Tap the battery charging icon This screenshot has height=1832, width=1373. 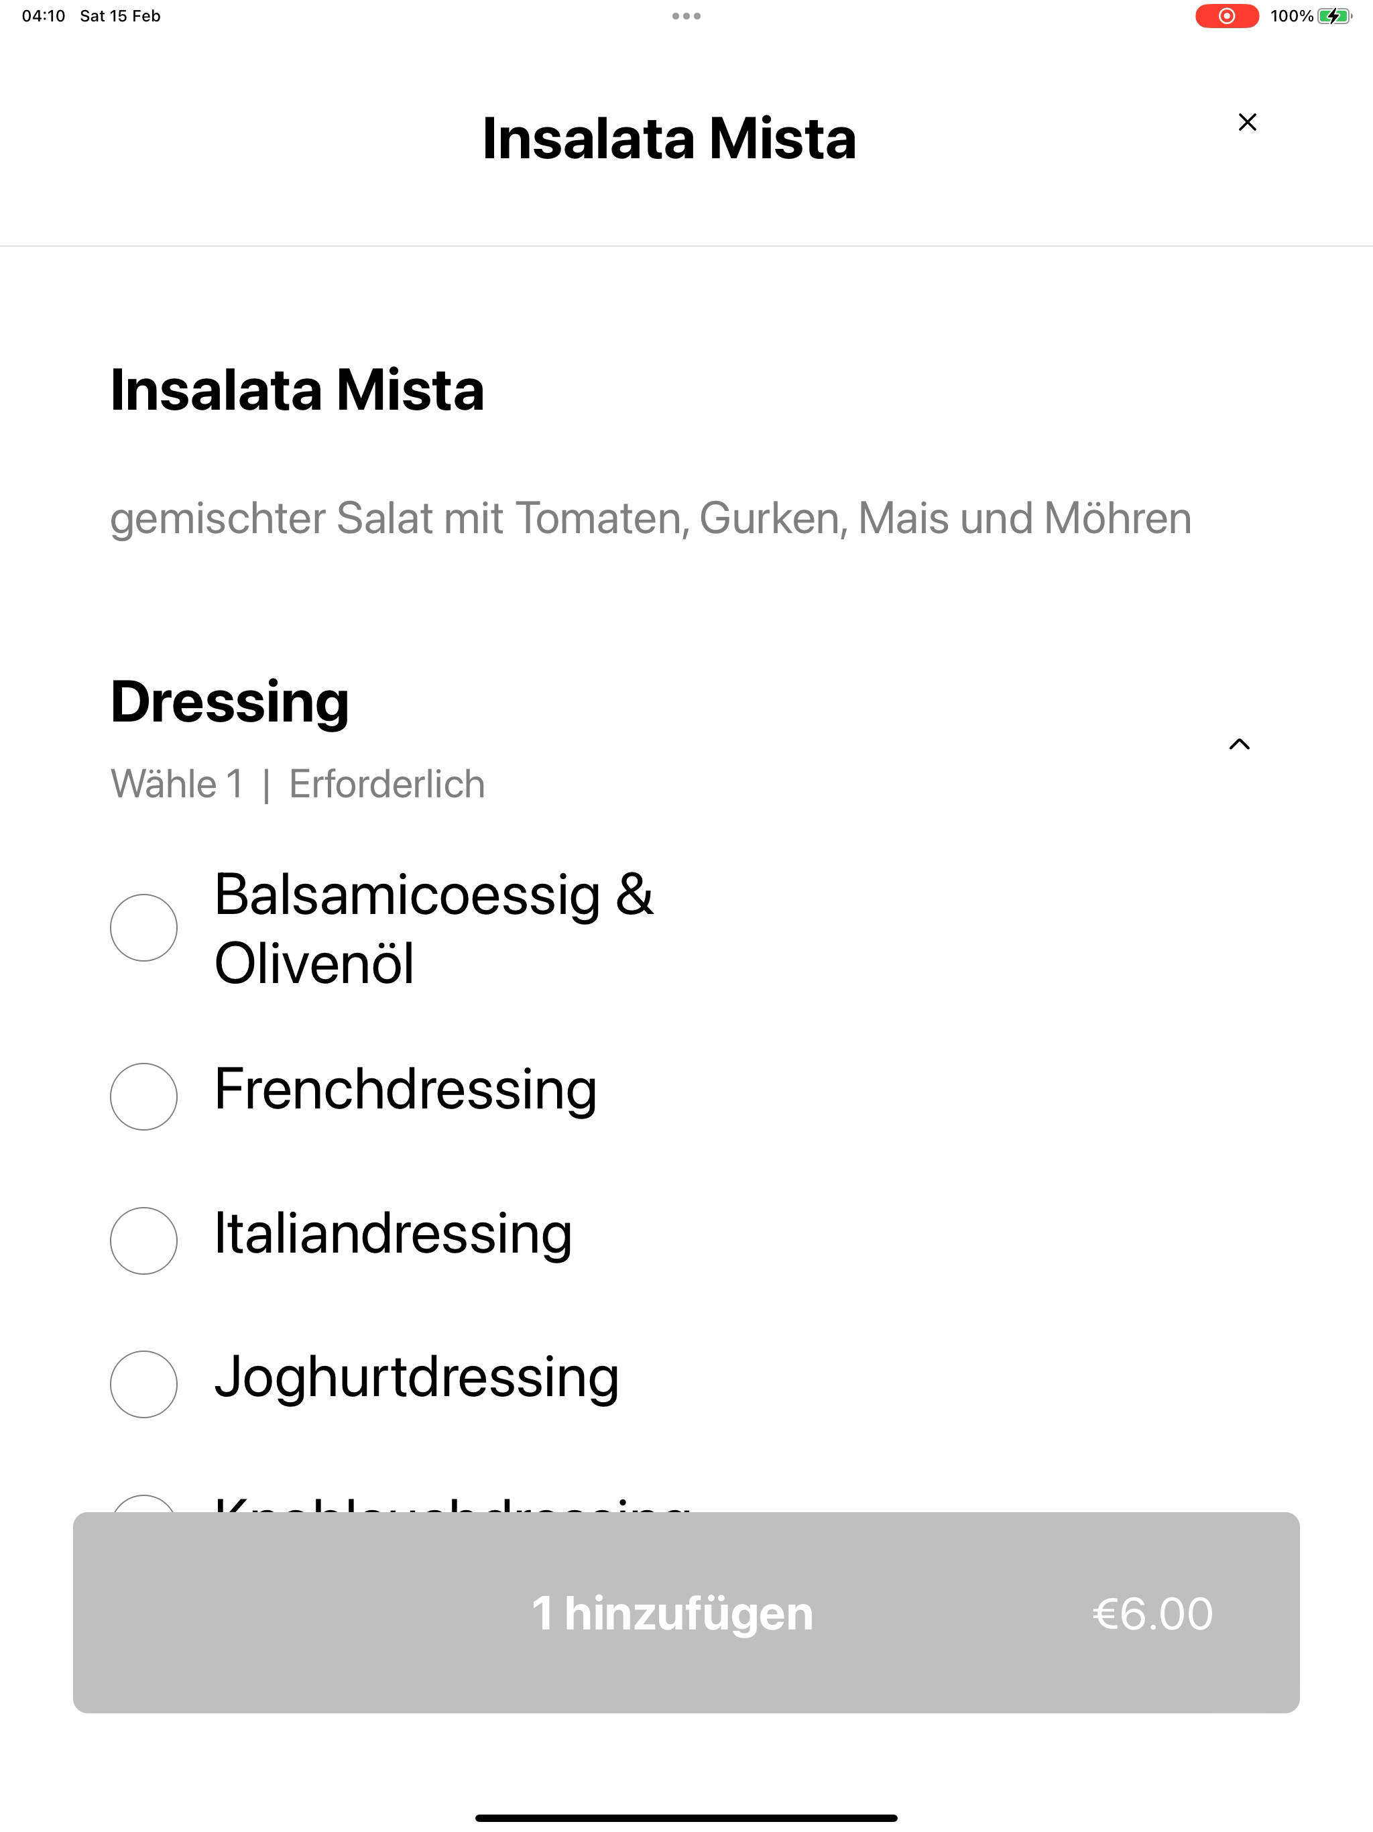pos(1335,15)
